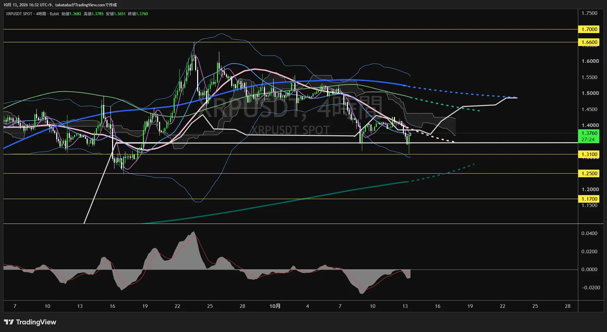Screen dimensions: 607x332
Task: Click the 10月 month label on time axis
Action: click(x=275, y=306)
